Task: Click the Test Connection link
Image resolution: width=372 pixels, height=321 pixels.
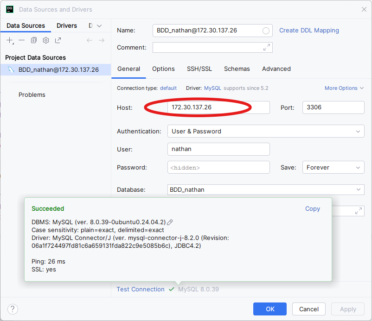Action: tap(141, 290)
